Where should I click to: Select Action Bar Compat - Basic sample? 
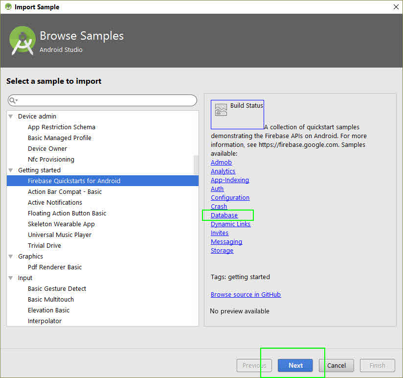(65, 192)
